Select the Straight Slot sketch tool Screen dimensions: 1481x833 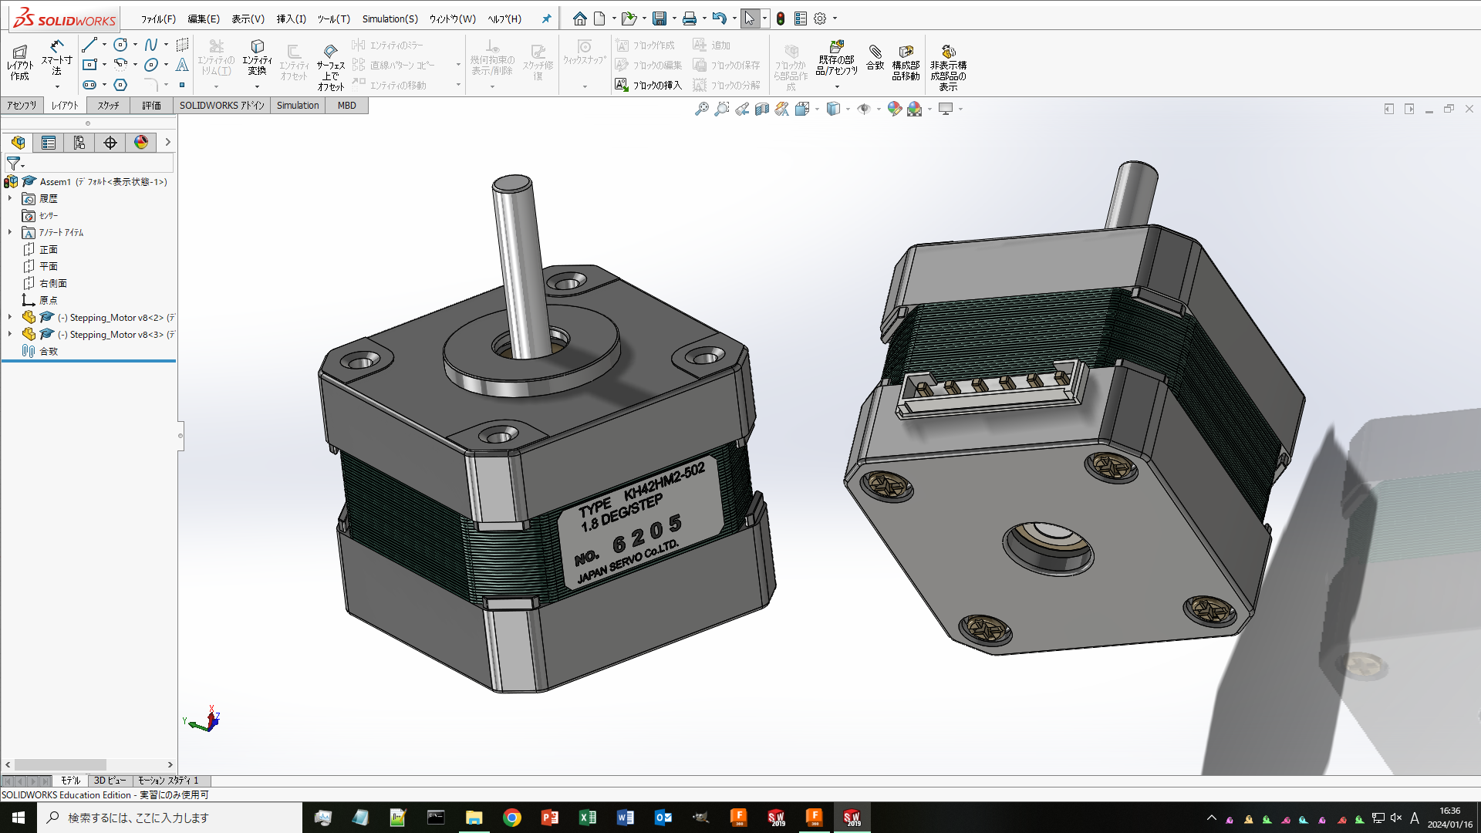89,85
